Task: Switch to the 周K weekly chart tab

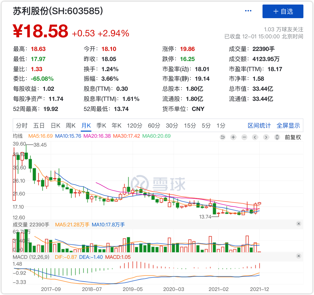Action: click(x=71, y=126)
